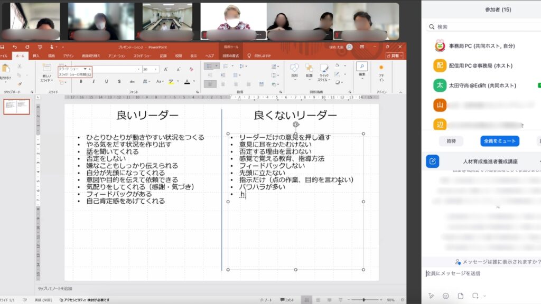541x304 pixels.
Task: Click the Decrease Indent icon
Action: pos(210,75)
